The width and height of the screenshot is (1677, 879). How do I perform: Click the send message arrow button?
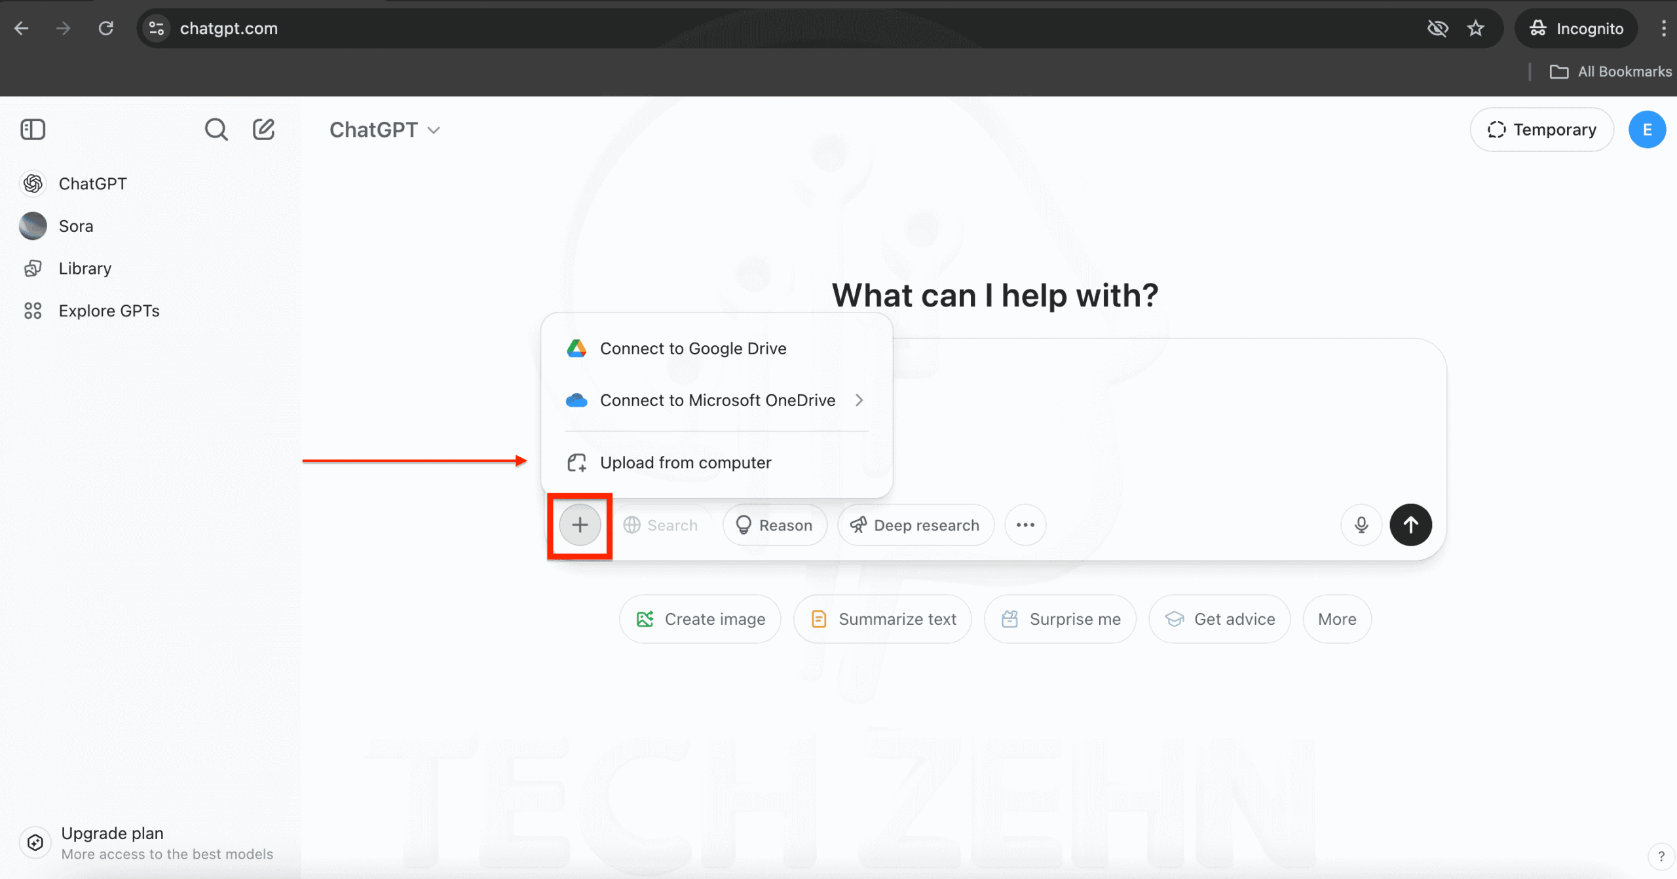(x=1410, y=525)
